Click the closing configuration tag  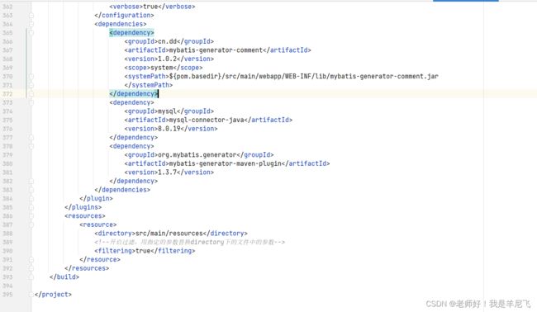[124, 16]
